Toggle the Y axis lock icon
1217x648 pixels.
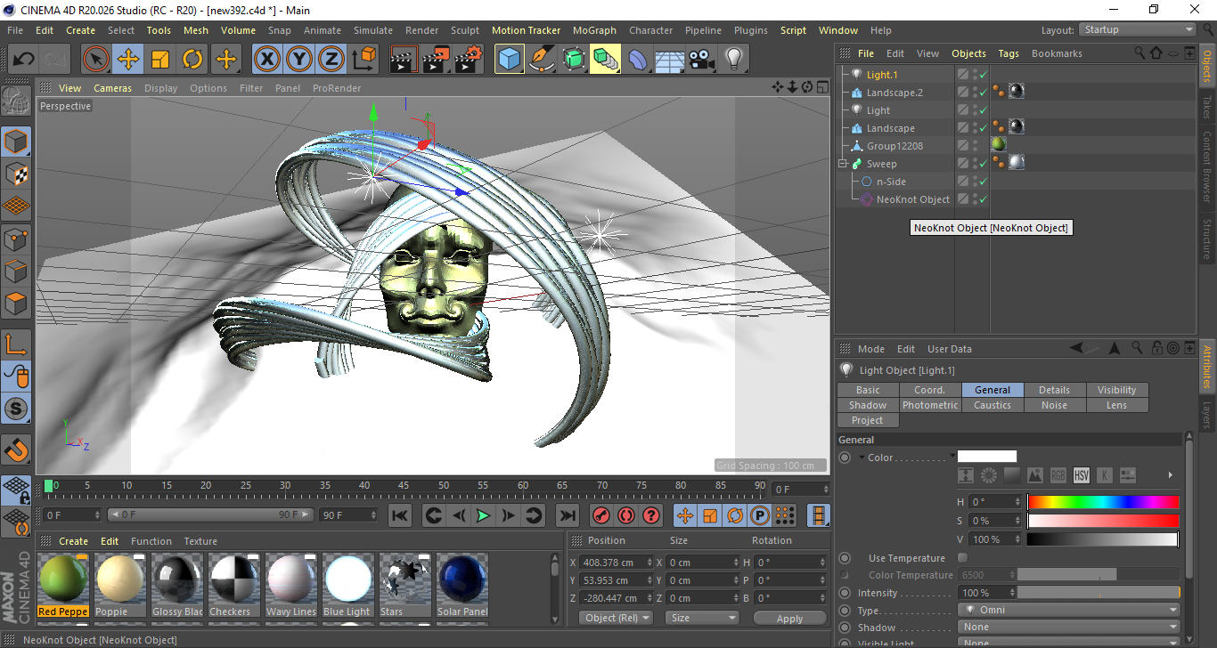pyautogui.click(x=299, y=60)
